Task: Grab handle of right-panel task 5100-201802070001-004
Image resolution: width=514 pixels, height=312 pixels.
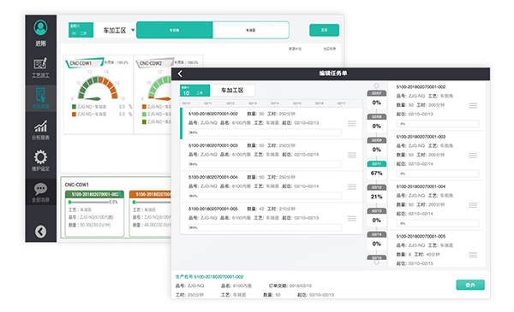Action: pos(473,205)
